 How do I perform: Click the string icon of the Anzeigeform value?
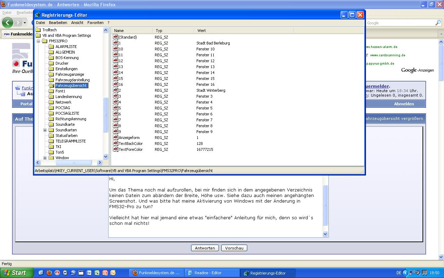click(x=116, y=138)
